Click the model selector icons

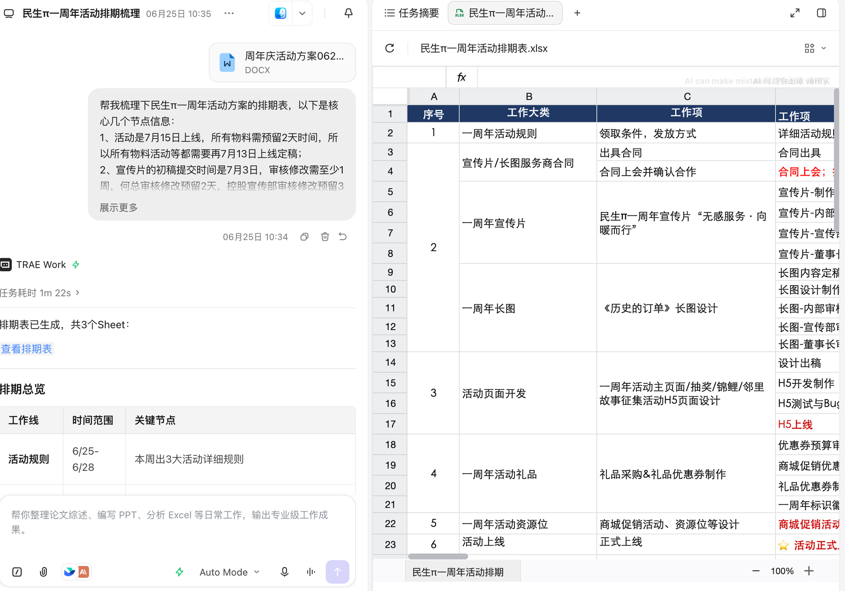pos(76,572)
